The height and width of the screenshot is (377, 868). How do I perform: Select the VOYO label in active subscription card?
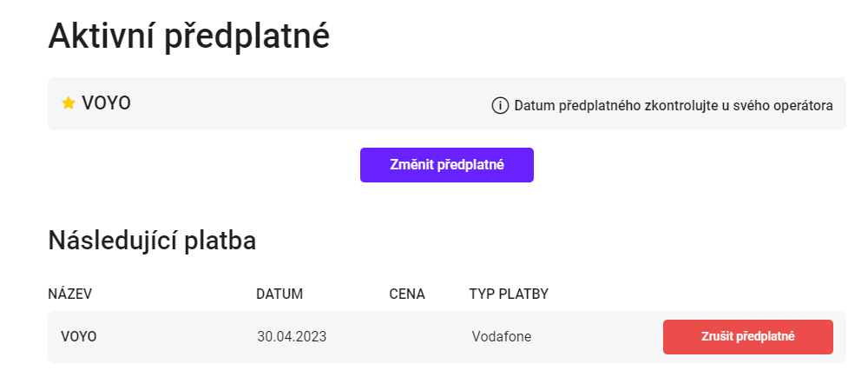106,103
